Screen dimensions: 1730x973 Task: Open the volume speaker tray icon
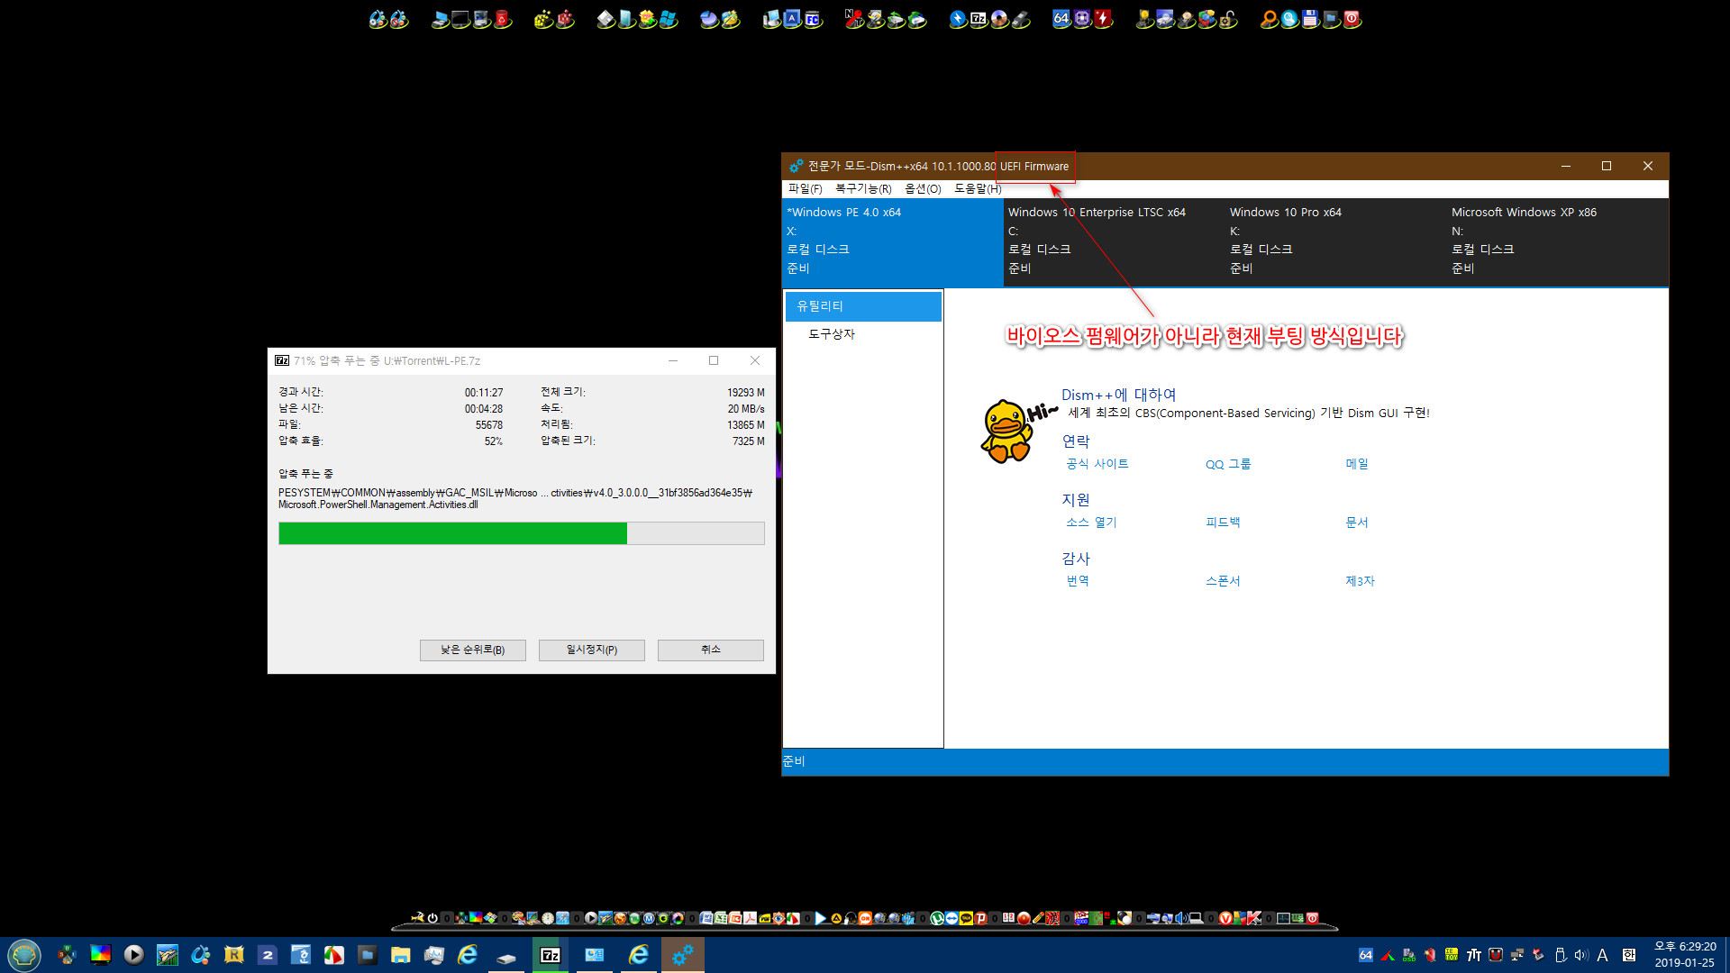(1580, 955)
